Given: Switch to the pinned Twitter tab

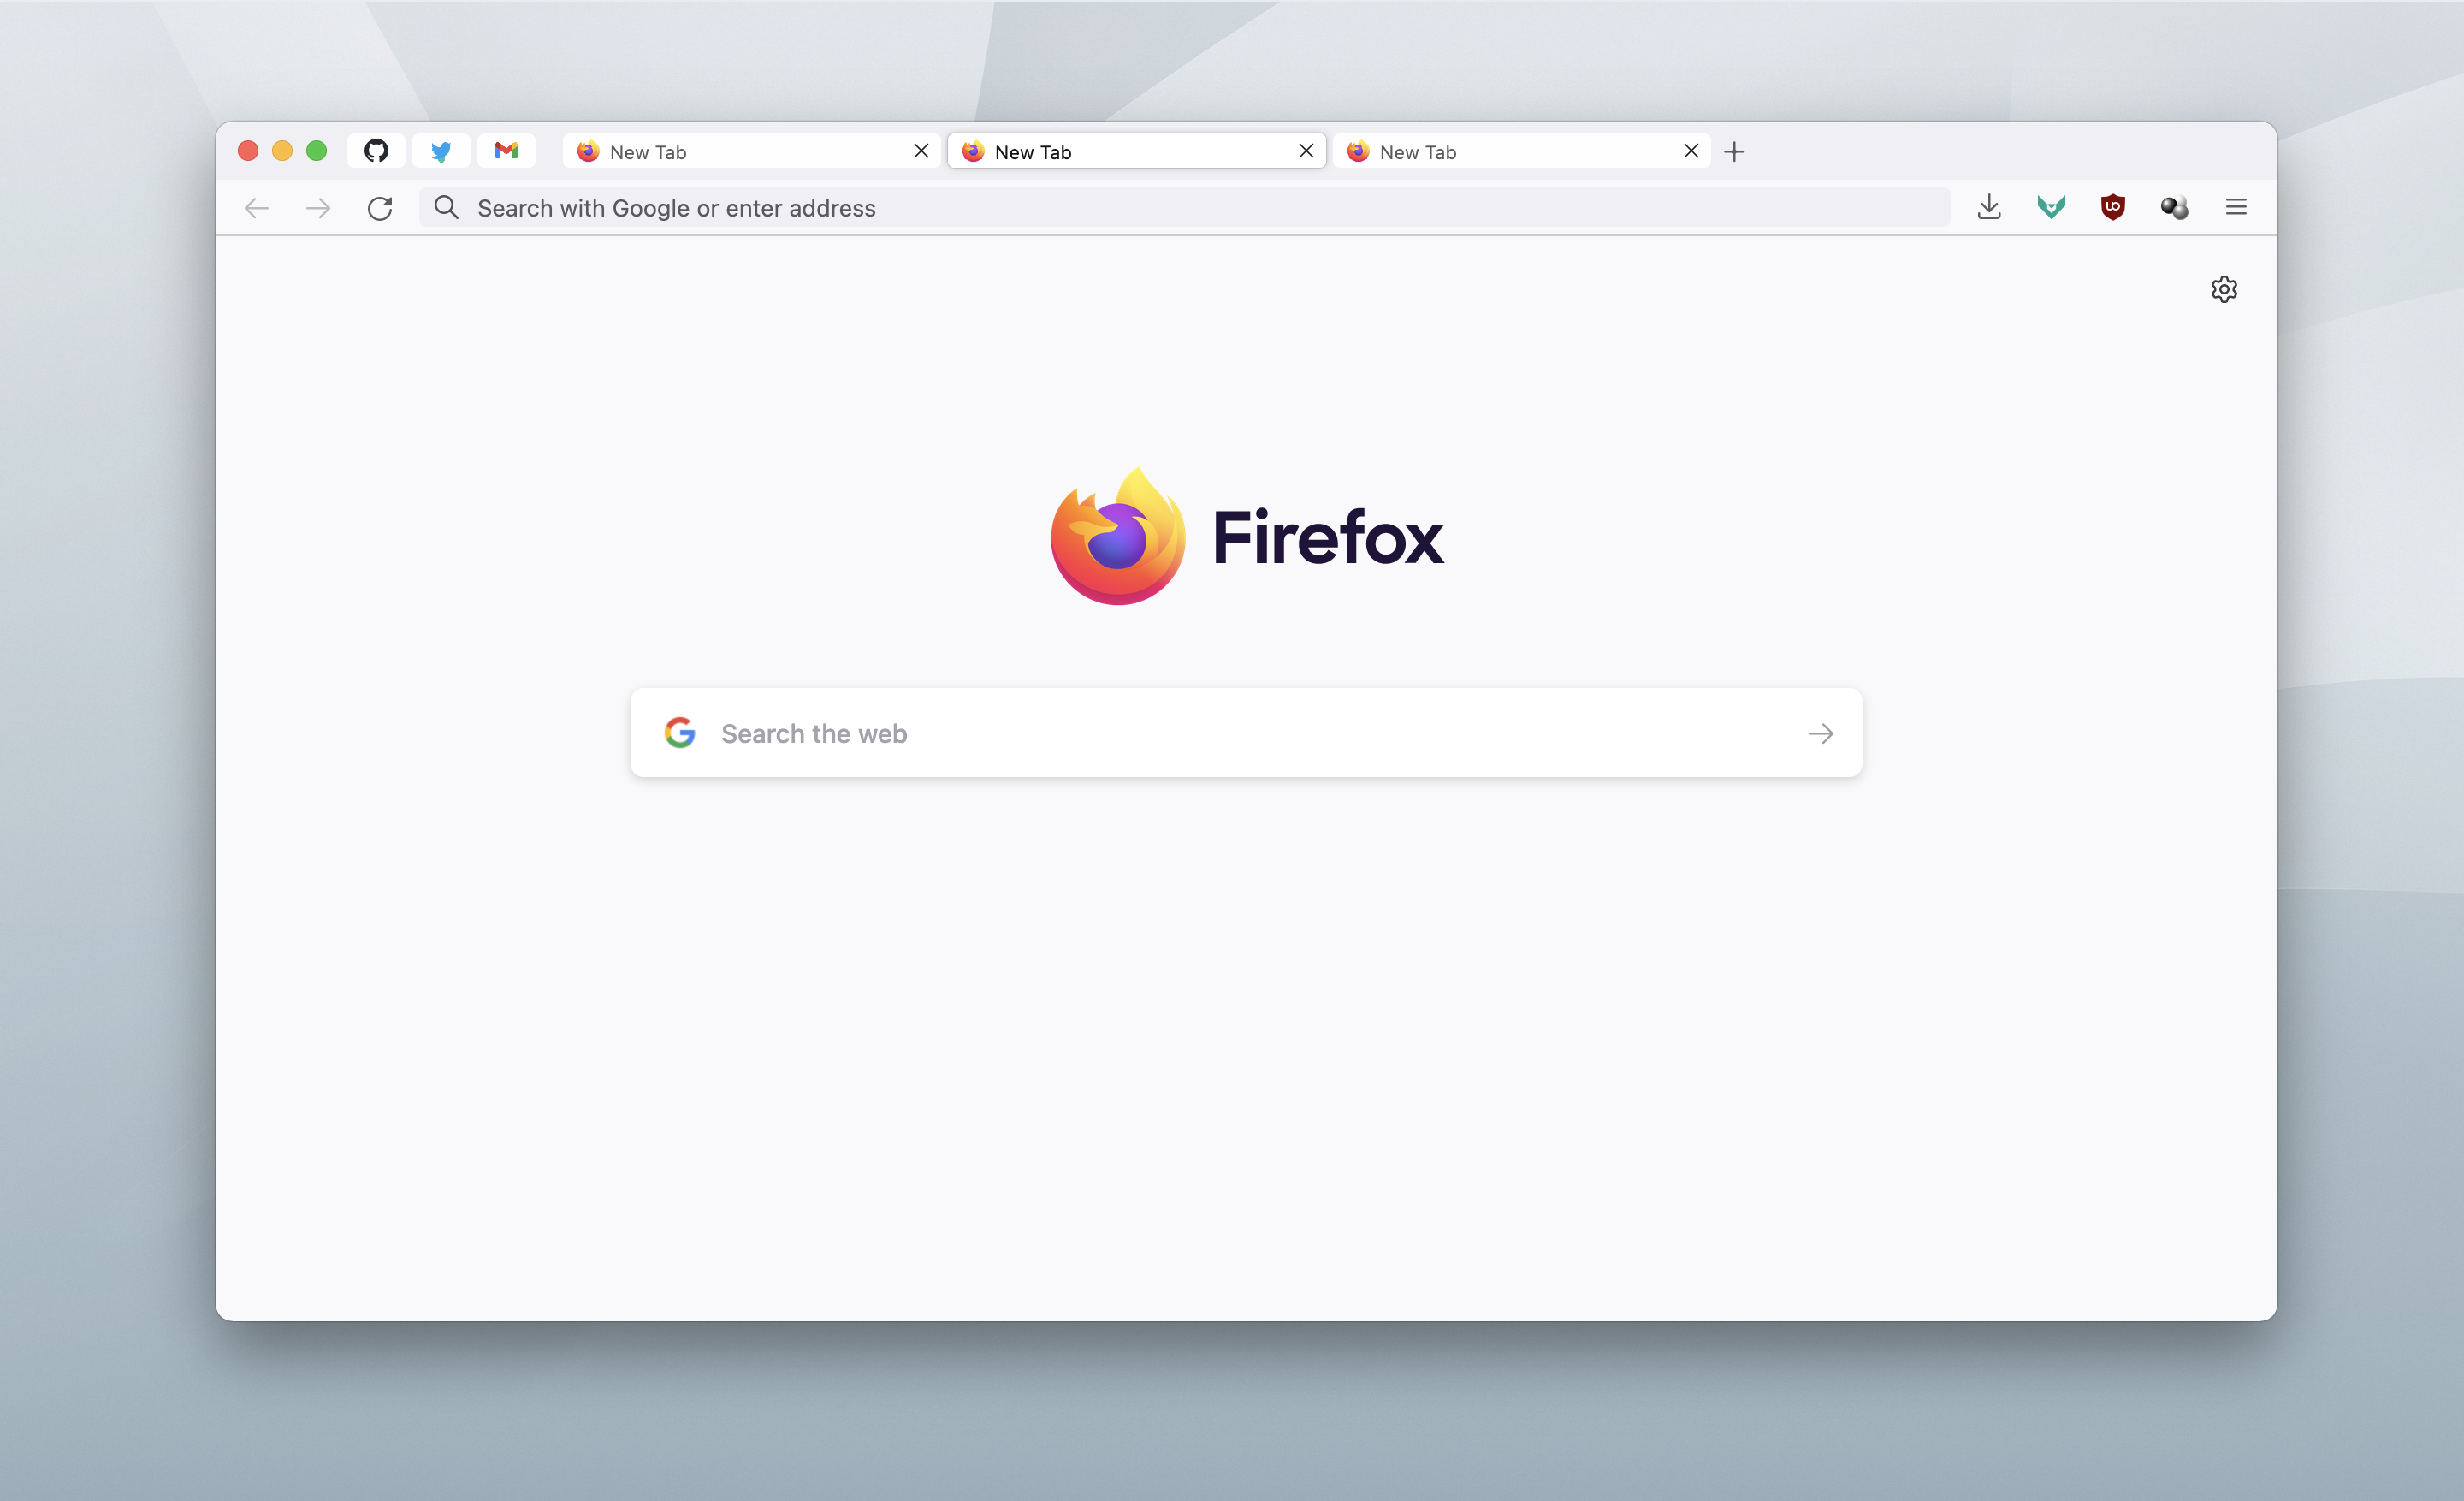Looking at the screenshot, I should (x=441, y=151).
